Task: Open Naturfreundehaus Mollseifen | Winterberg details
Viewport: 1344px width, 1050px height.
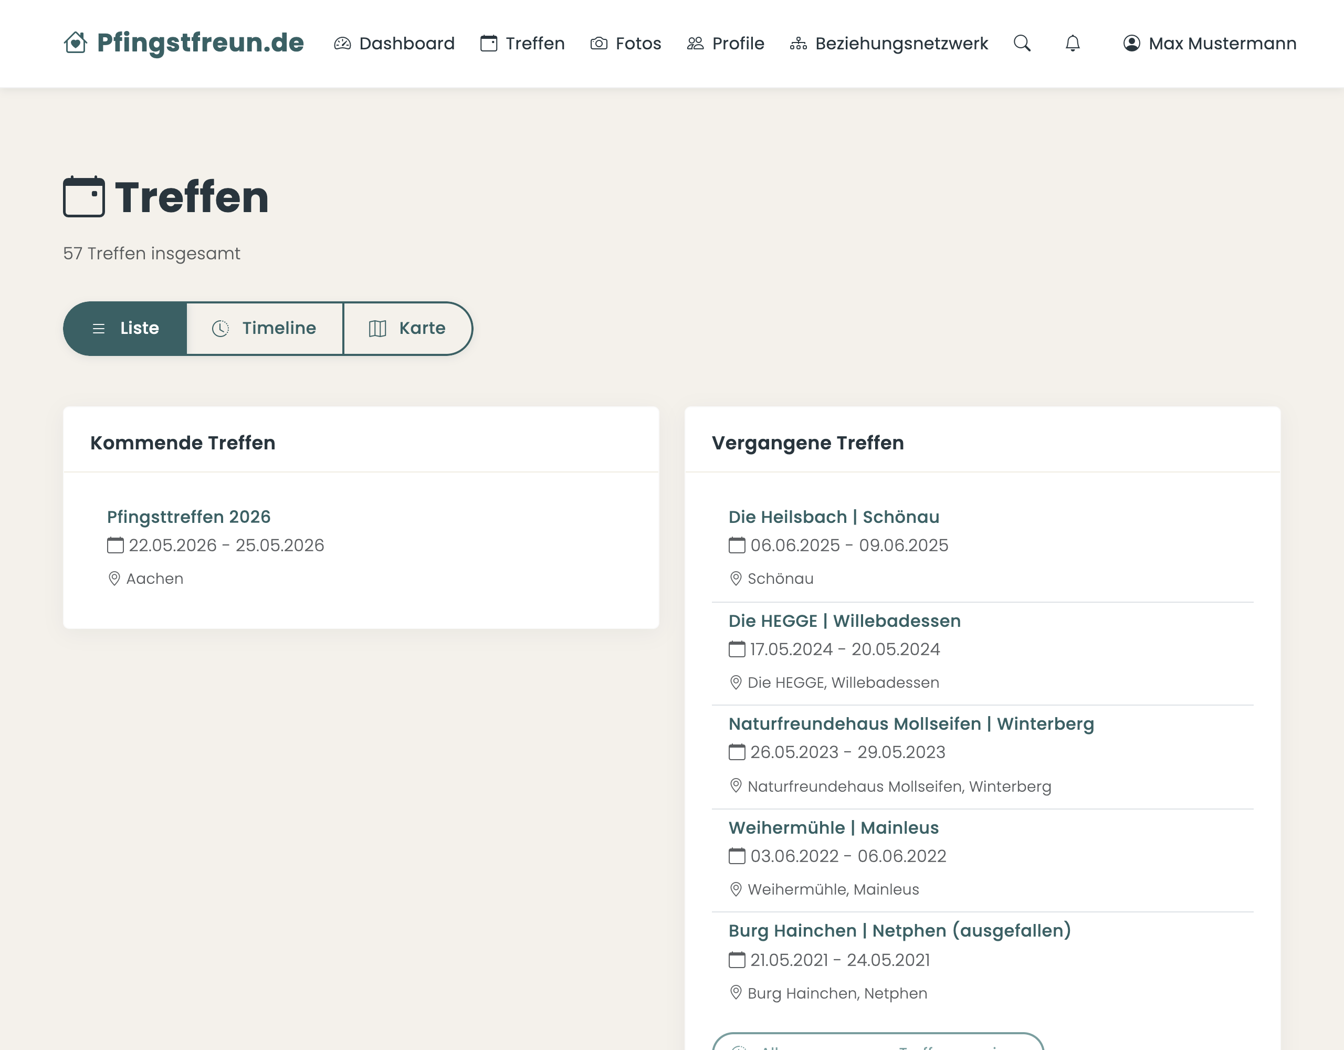Action: 911,724
